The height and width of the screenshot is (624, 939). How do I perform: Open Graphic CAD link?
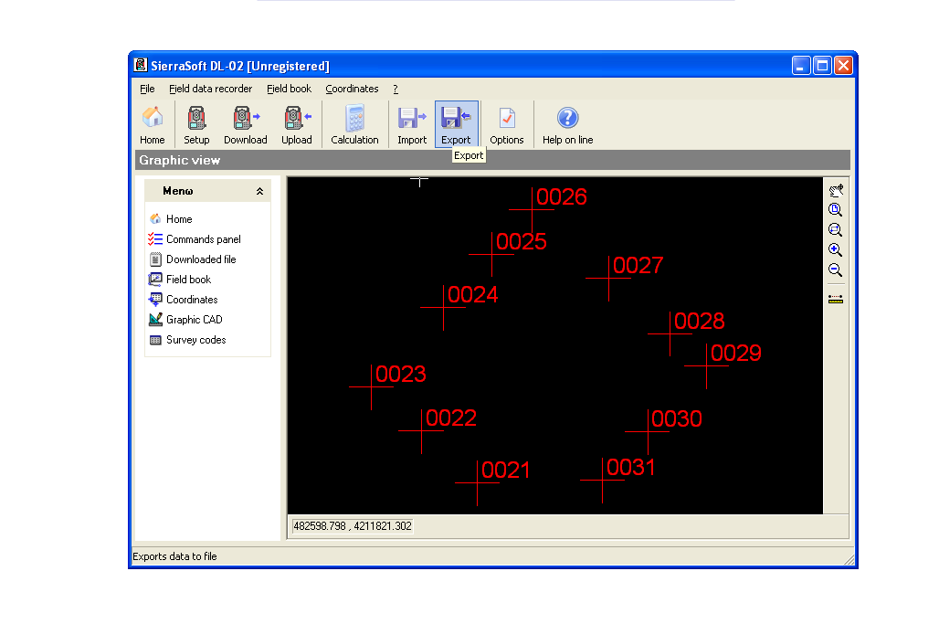[x=195, y=320]
